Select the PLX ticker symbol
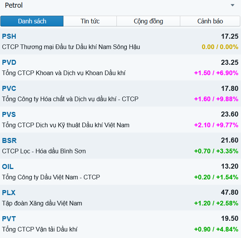241x238 pixels. click(x=9, y=193)
